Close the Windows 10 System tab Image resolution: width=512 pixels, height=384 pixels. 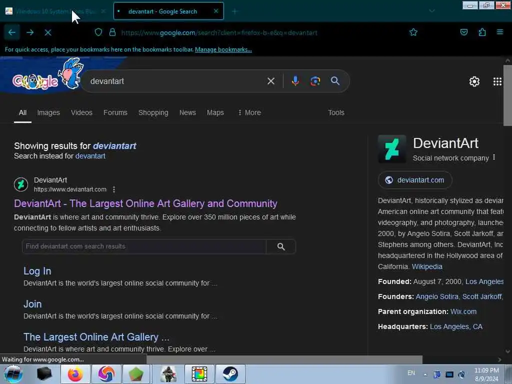point(103,11)
